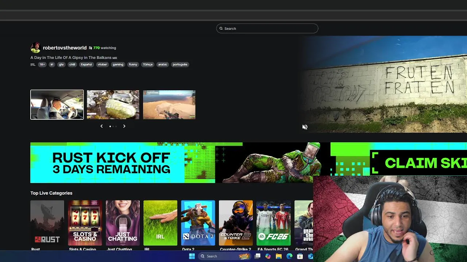Click the Search field at the top

[267, 28]
